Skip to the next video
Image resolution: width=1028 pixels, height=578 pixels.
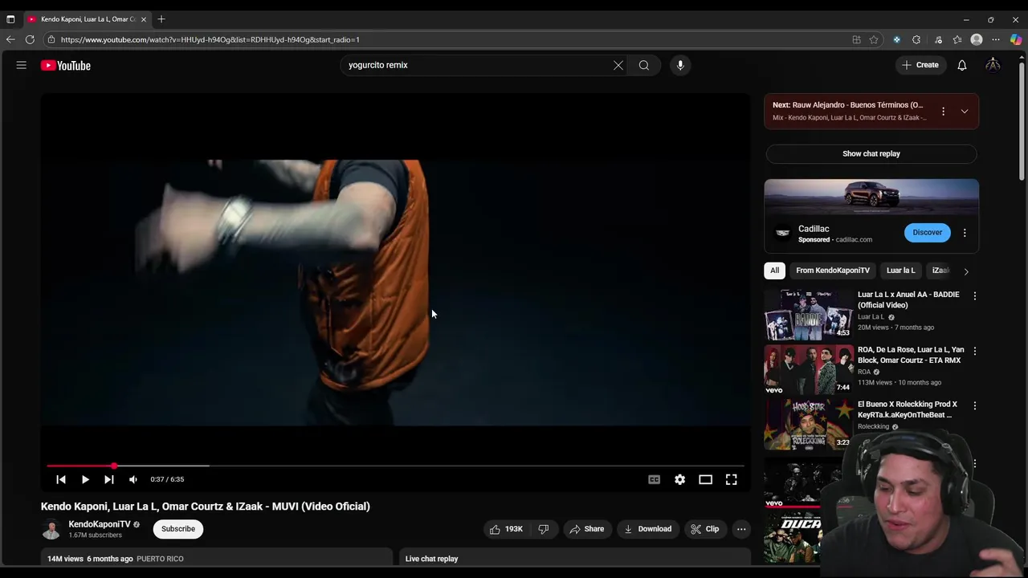(109, 479)
